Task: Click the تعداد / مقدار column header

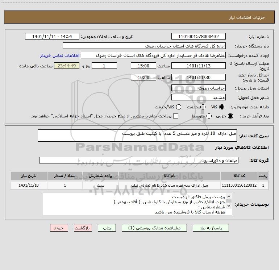Action: point(65,176)
